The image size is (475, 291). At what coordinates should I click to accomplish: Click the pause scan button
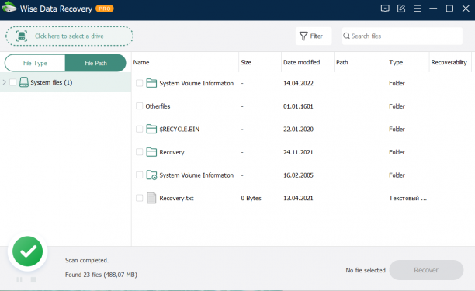click(19, 279)
